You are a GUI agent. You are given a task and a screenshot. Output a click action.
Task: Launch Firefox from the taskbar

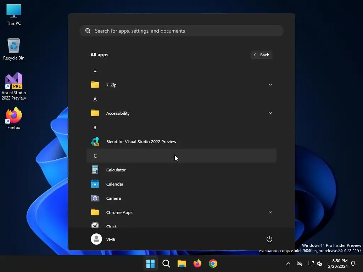point(197,263)
